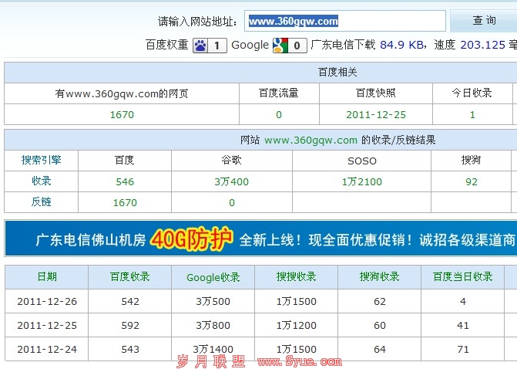Screen dimensions: 517x369
Task: Click the 40G防护 telecom banner ad
Action: click(260, 239)
